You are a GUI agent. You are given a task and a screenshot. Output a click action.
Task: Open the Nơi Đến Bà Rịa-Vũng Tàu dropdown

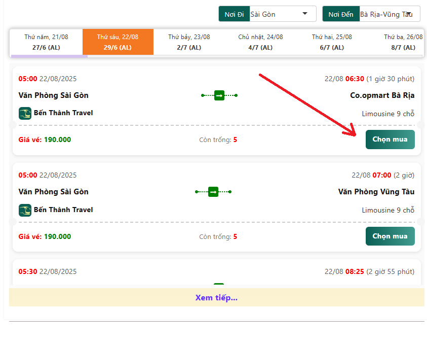point(390,14)
